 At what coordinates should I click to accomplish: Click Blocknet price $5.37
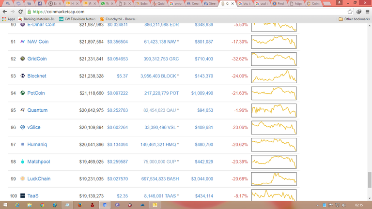[x=122, y=76]
